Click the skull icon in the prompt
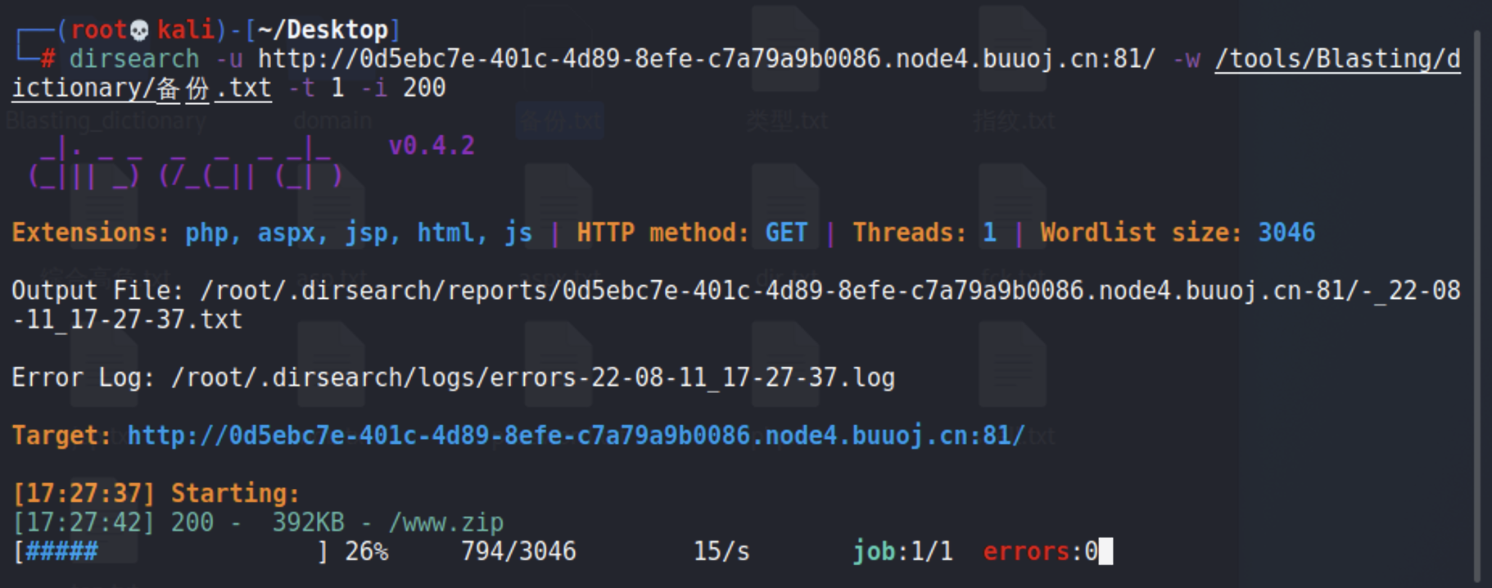This screenshot has height=588, width=1492. click(140, 30)
